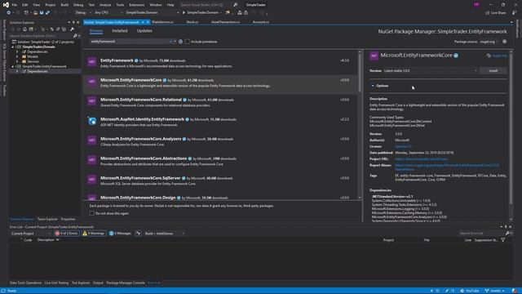Toggle the Include prerelease checkbox
Screen dimensions: 522x294
[188, 42]
